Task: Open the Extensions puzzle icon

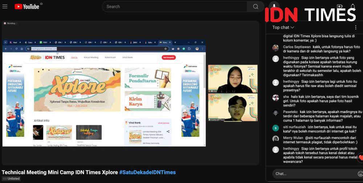Action: tap(189, 49)
